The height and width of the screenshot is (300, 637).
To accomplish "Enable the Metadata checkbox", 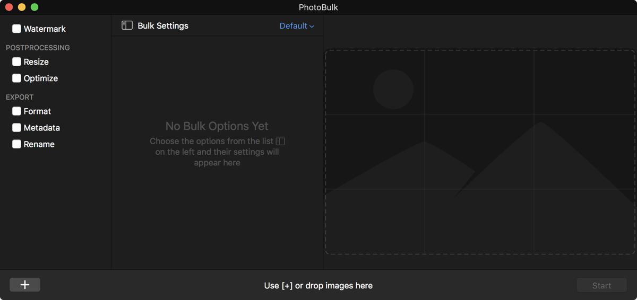I will [17, 128].
